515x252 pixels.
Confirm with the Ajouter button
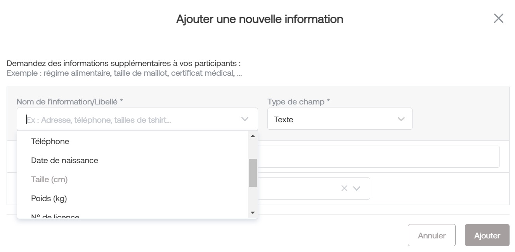487,235
